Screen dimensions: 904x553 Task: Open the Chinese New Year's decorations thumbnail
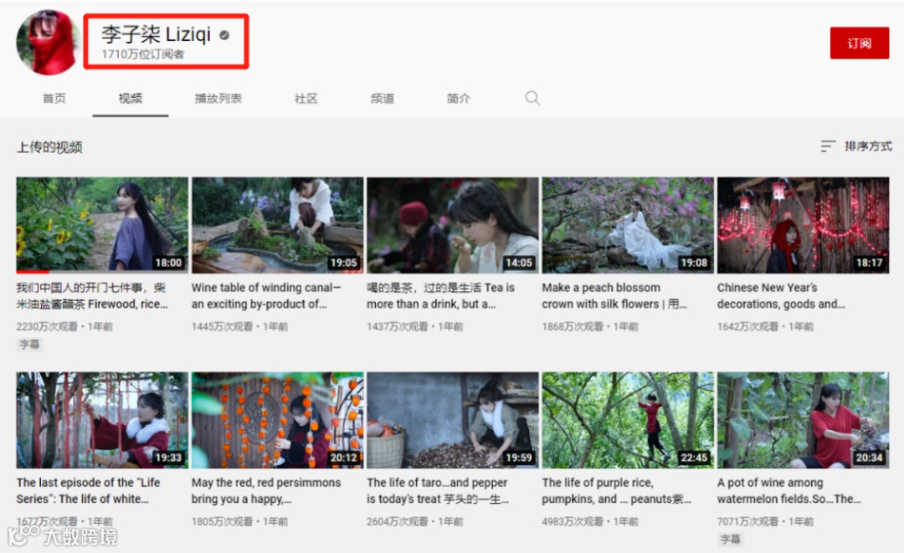coord(803,225)
